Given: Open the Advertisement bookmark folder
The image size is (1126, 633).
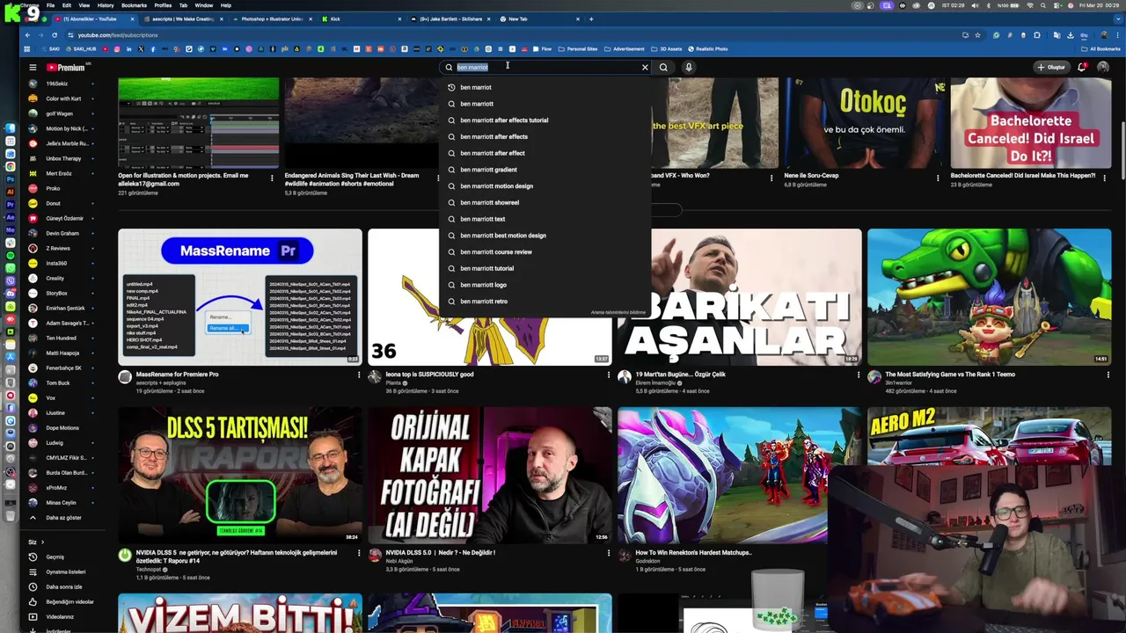Looking at the screenshot, I should click(x=625, y=49).
